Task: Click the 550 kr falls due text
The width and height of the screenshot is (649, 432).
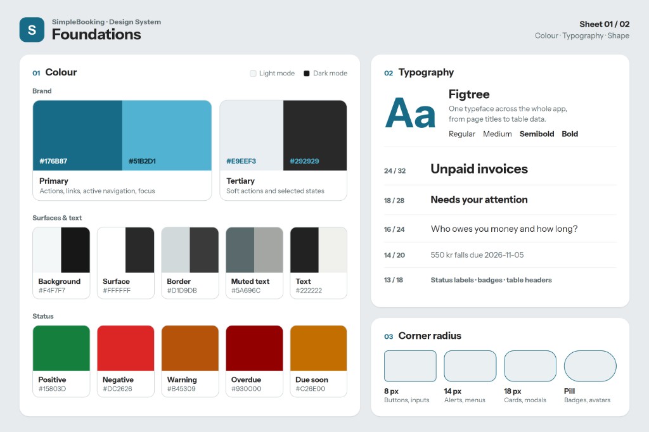Action: pyautogui.click(x=477, y=255)
